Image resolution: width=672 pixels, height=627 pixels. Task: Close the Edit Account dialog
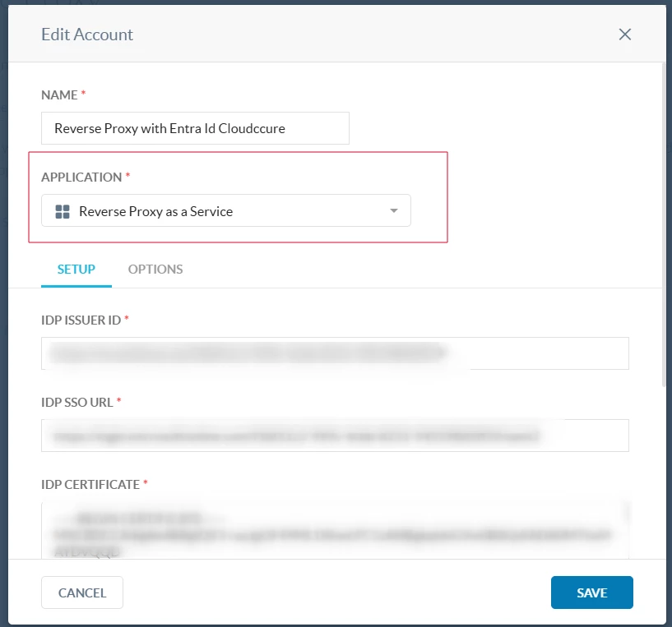coord(625,35)
